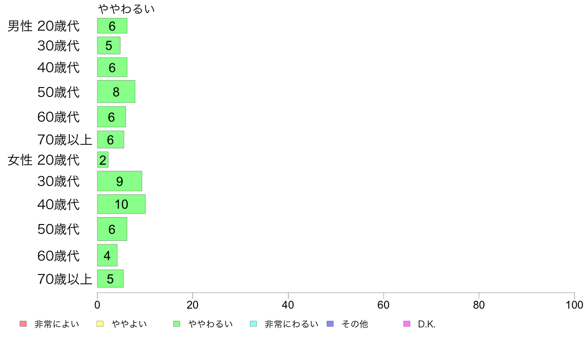
Task: Click the 100 tick label on axis
Action: pos(575,305)
